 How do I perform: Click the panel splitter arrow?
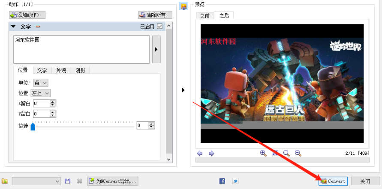183,90
